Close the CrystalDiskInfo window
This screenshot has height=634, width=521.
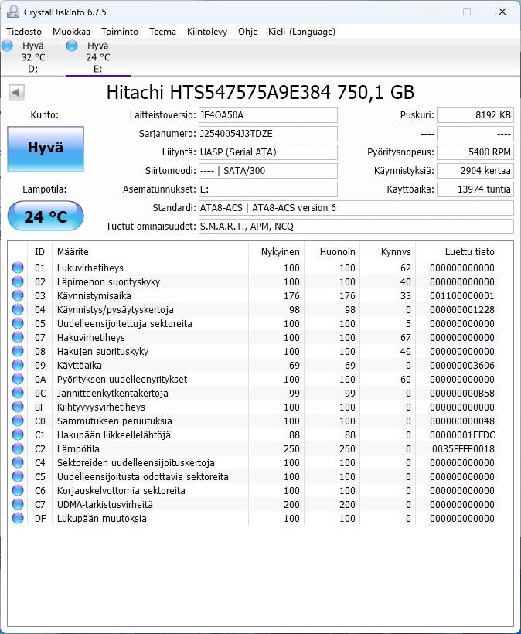click(x=502, y=12)
